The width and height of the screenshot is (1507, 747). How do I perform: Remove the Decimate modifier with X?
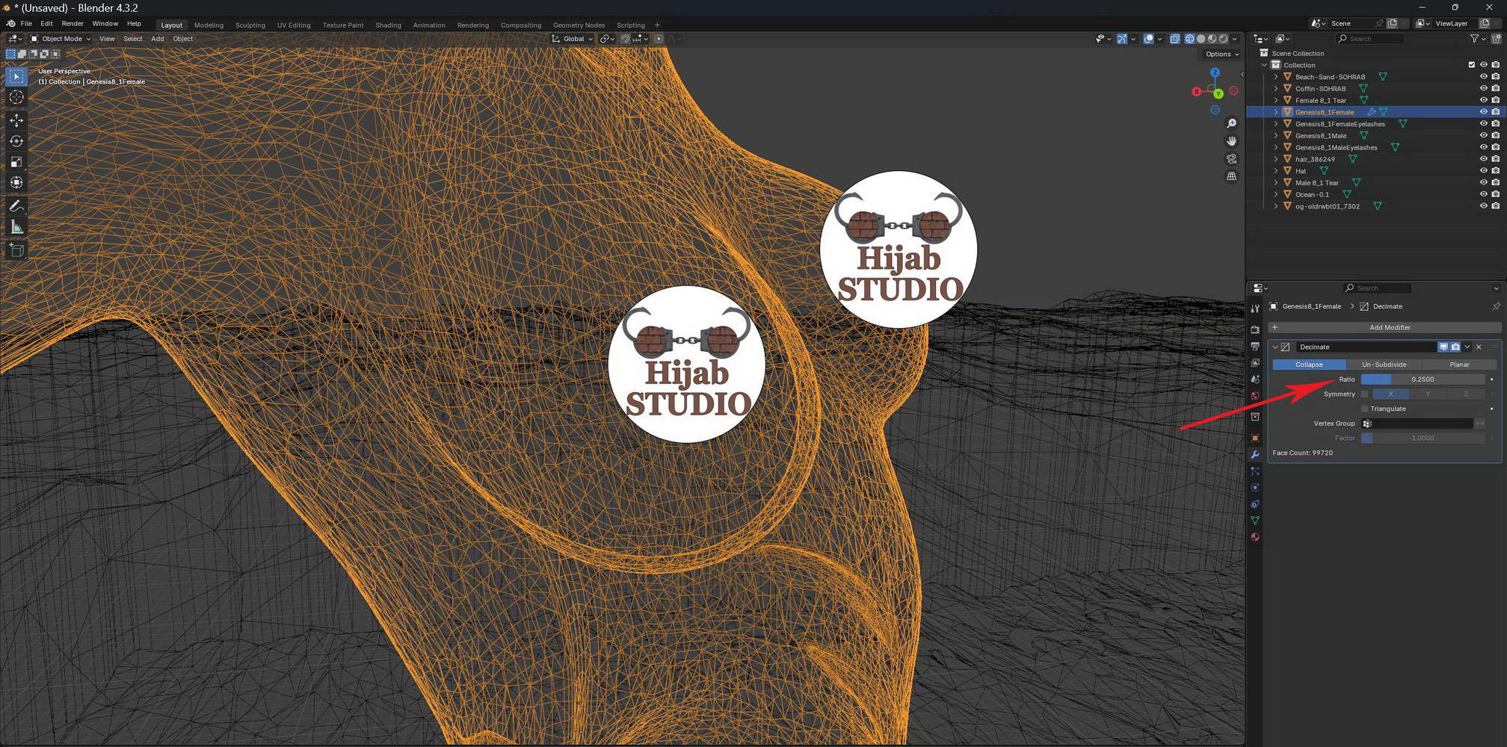(1479, 347)
